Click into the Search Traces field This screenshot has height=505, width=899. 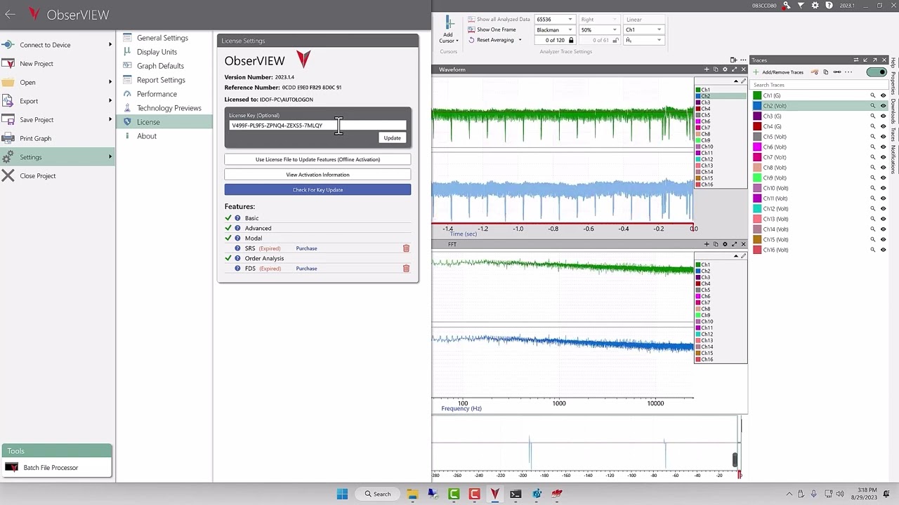(818, 85)
